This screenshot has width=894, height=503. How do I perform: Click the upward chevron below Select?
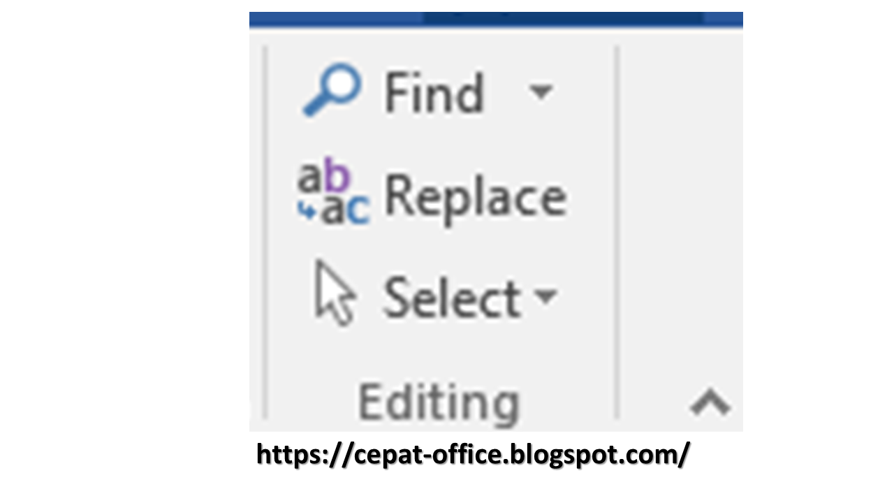(710, 402)
